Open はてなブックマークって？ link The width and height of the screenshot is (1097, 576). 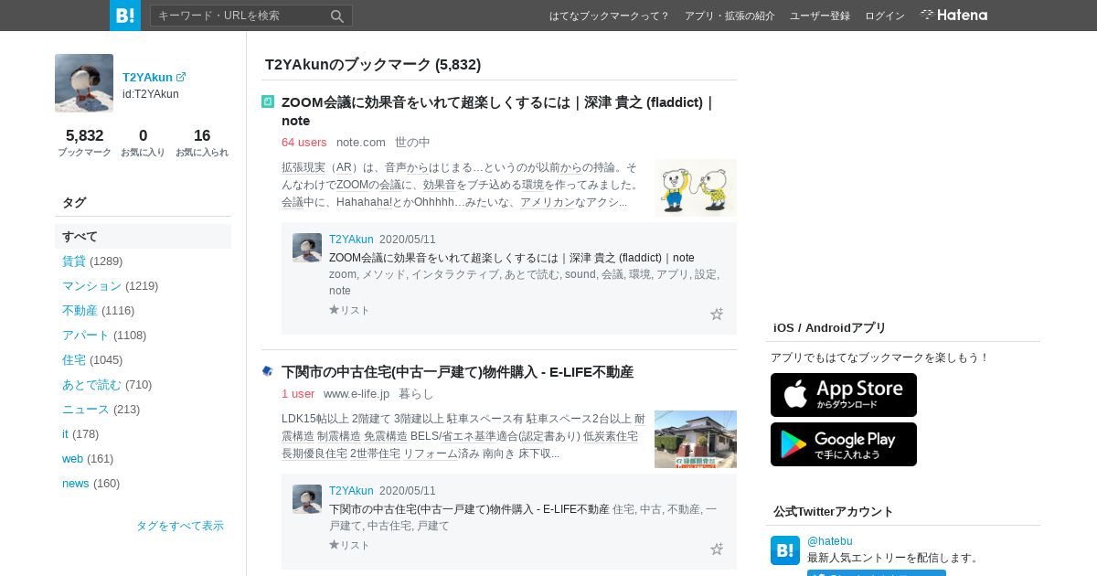click(609, 16)
